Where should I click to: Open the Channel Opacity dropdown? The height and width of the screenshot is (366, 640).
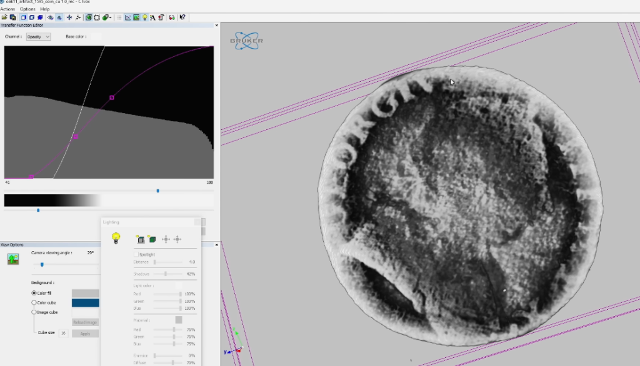38,37
